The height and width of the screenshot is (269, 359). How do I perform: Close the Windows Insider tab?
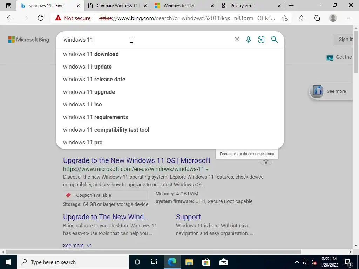coord(212,6)
